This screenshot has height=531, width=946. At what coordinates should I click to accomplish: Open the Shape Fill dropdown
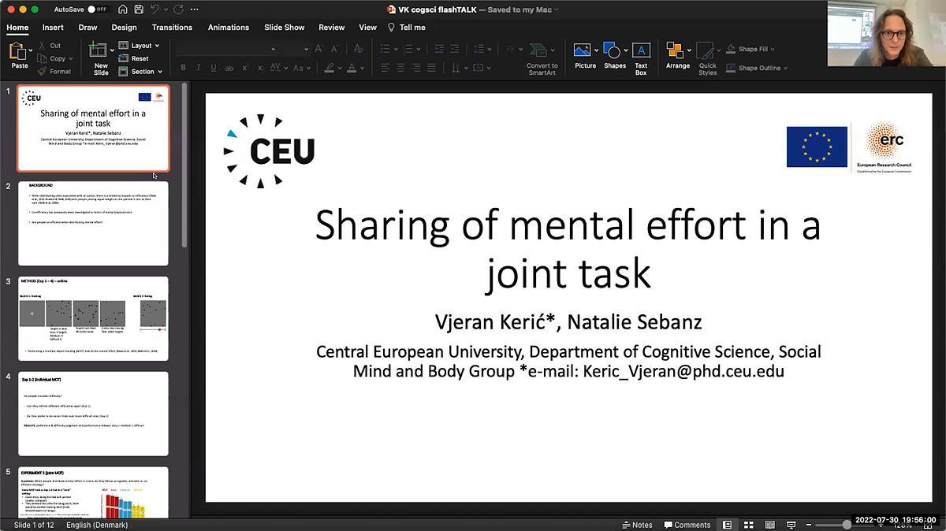pos(752,49)
